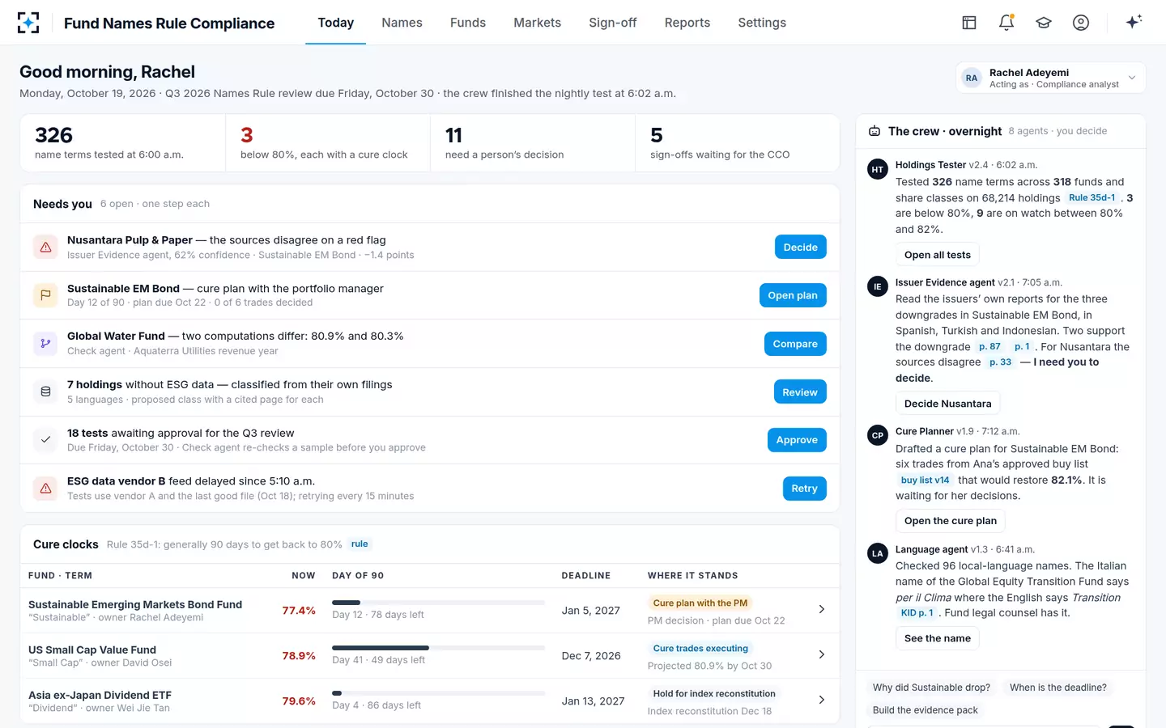Click the app logo icon
Viewport: 1166px width, 728px height.
(28, 23)
